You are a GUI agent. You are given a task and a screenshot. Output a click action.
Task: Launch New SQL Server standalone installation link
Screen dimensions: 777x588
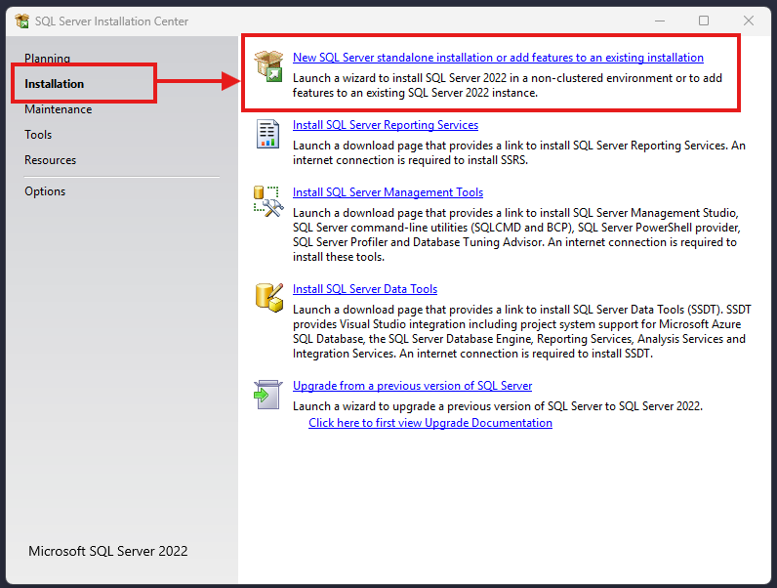[x=498, y=58]
